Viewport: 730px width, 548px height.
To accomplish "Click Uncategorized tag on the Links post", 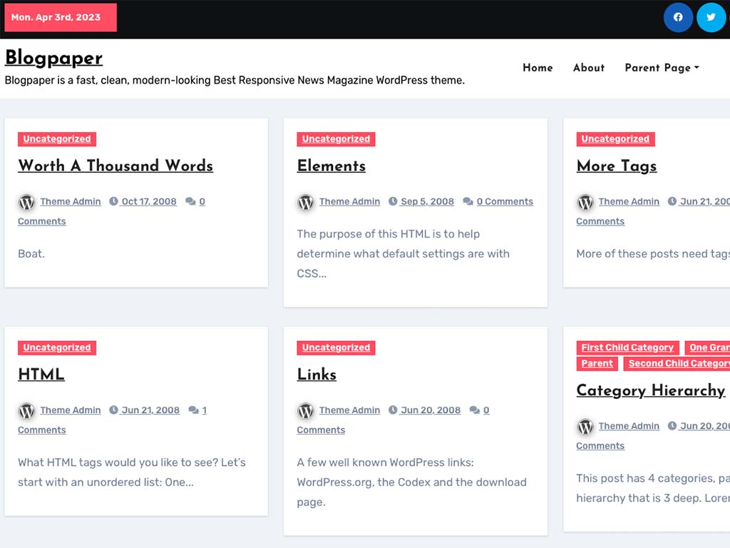I will (x=336, y=347).
